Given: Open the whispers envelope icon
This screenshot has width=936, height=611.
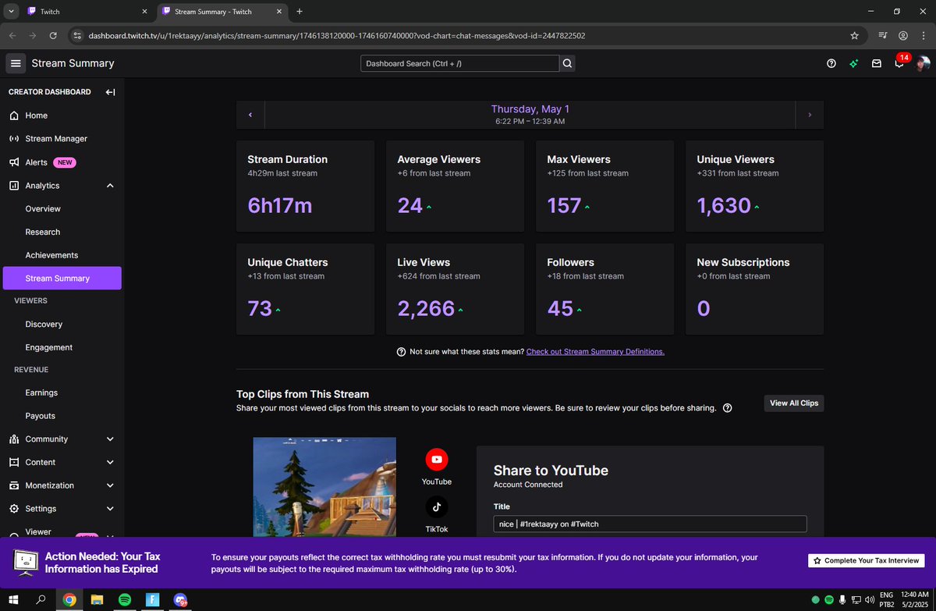Looking at the screenshot, I should point(877,63).
